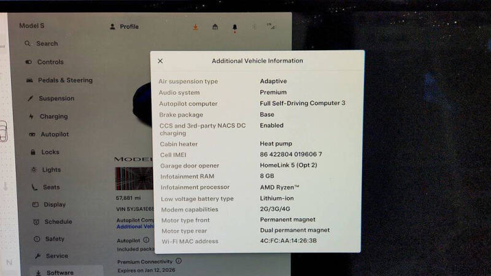Click the Safety circle icon
This screenshot has width=491, height=276.
click(37, 239)
